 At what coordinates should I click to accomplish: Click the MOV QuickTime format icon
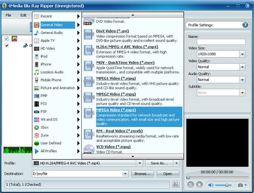pos(89,66)
